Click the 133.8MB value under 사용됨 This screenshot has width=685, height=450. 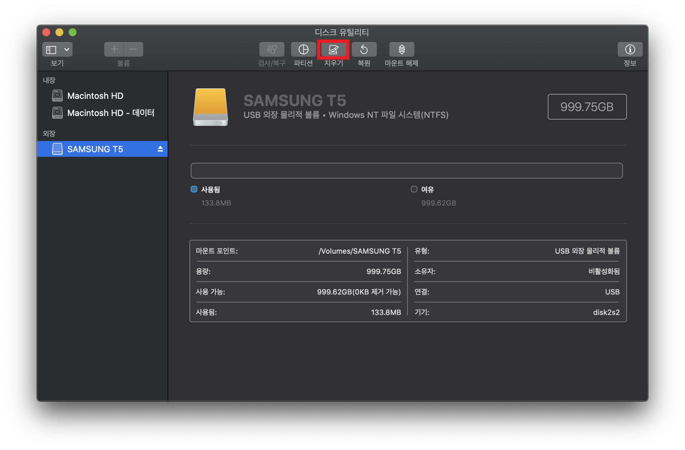tap(216, 203)
